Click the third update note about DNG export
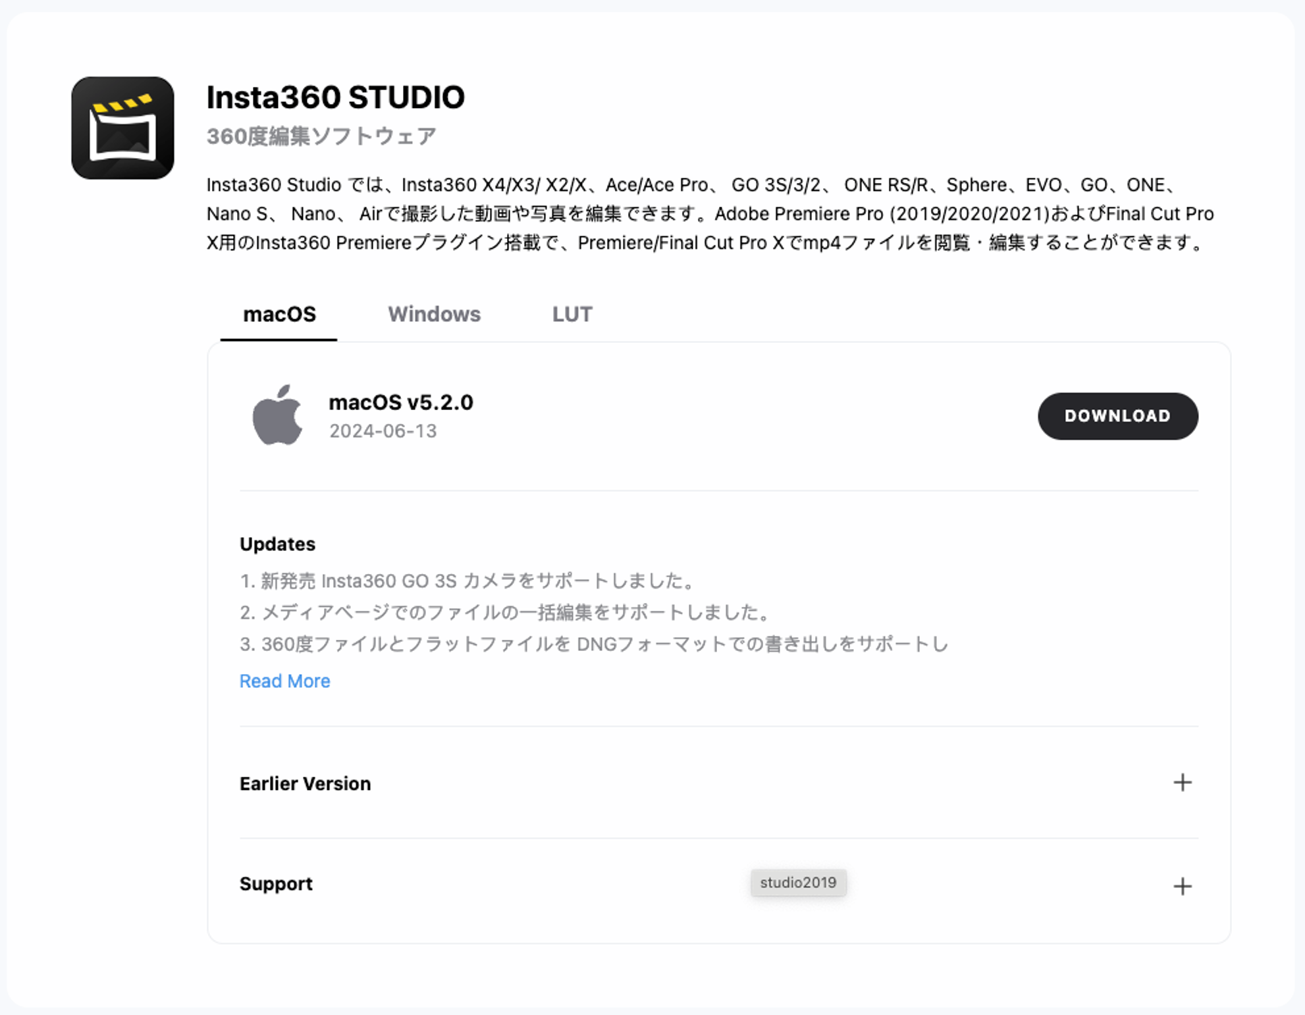The width and height of the screenshot is (1305, 1015). click(594, 644)
